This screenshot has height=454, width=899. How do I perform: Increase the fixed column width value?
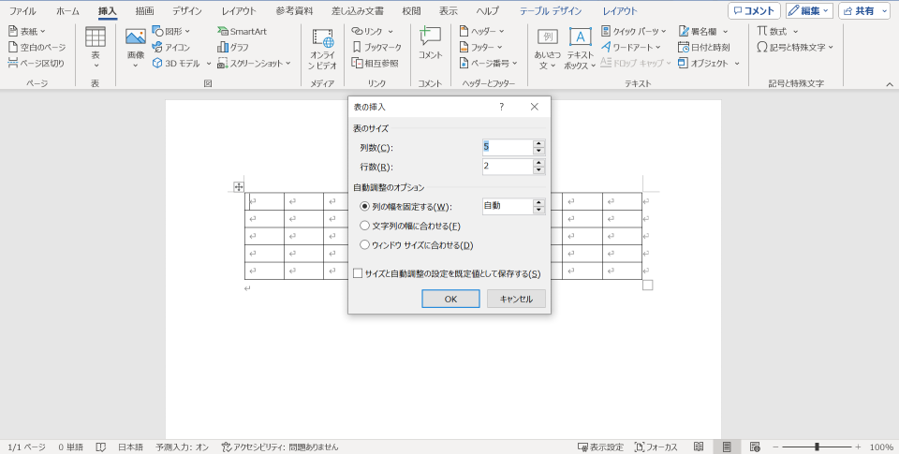(x=538, y=202)
